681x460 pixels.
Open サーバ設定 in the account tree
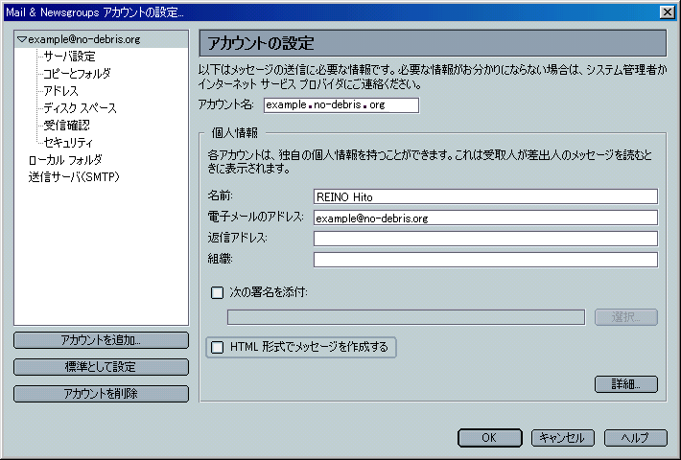coord(69,57)
